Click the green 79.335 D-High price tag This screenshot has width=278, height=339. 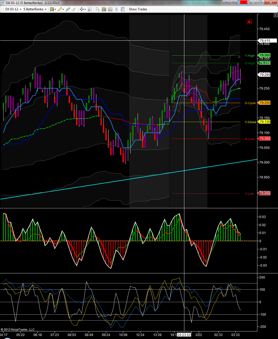point(264,63)
